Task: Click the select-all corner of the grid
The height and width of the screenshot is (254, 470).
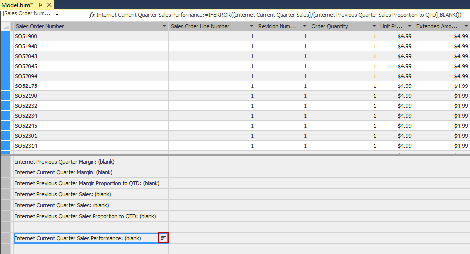Action: pos(6,26)
